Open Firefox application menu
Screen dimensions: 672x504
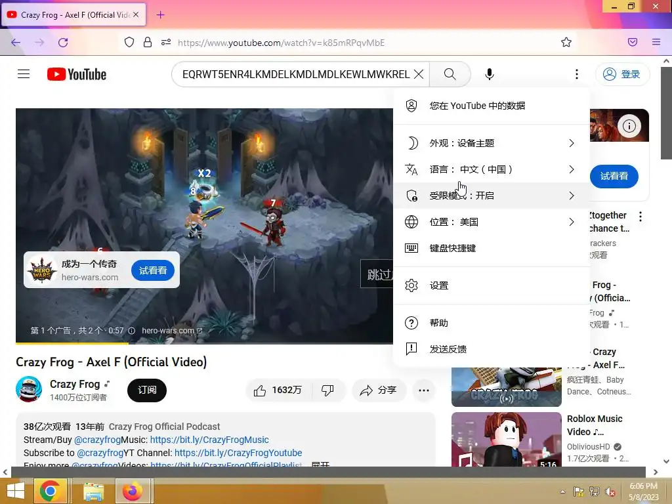coord(656,42)
